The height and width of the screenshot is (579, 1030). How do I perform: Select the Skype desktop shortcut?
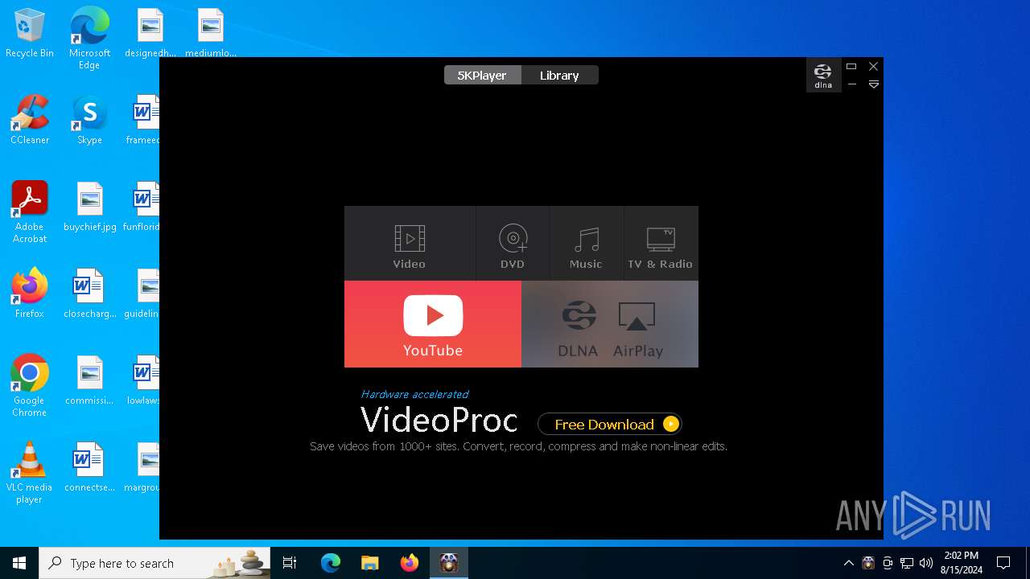pyautogui.click(x=89, y=120)
